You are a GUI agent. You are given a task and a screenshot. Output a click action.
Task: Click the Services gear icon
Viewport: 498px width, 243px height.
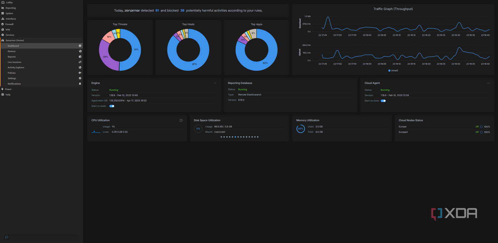click(x=3, y=35)
